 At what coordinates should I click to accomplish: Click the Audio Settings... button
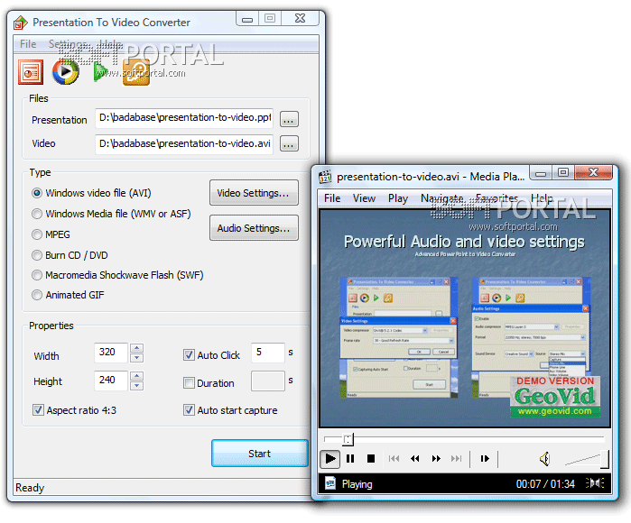(x=254, y=228)
